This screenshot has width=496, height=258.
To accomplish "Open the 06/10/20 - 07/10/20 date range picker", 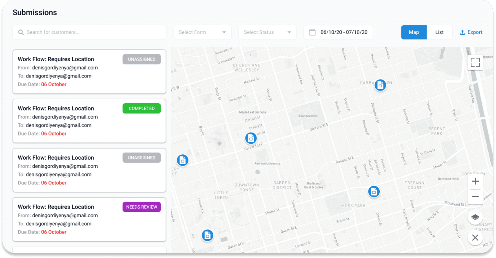I will click(x=338, y=32).
